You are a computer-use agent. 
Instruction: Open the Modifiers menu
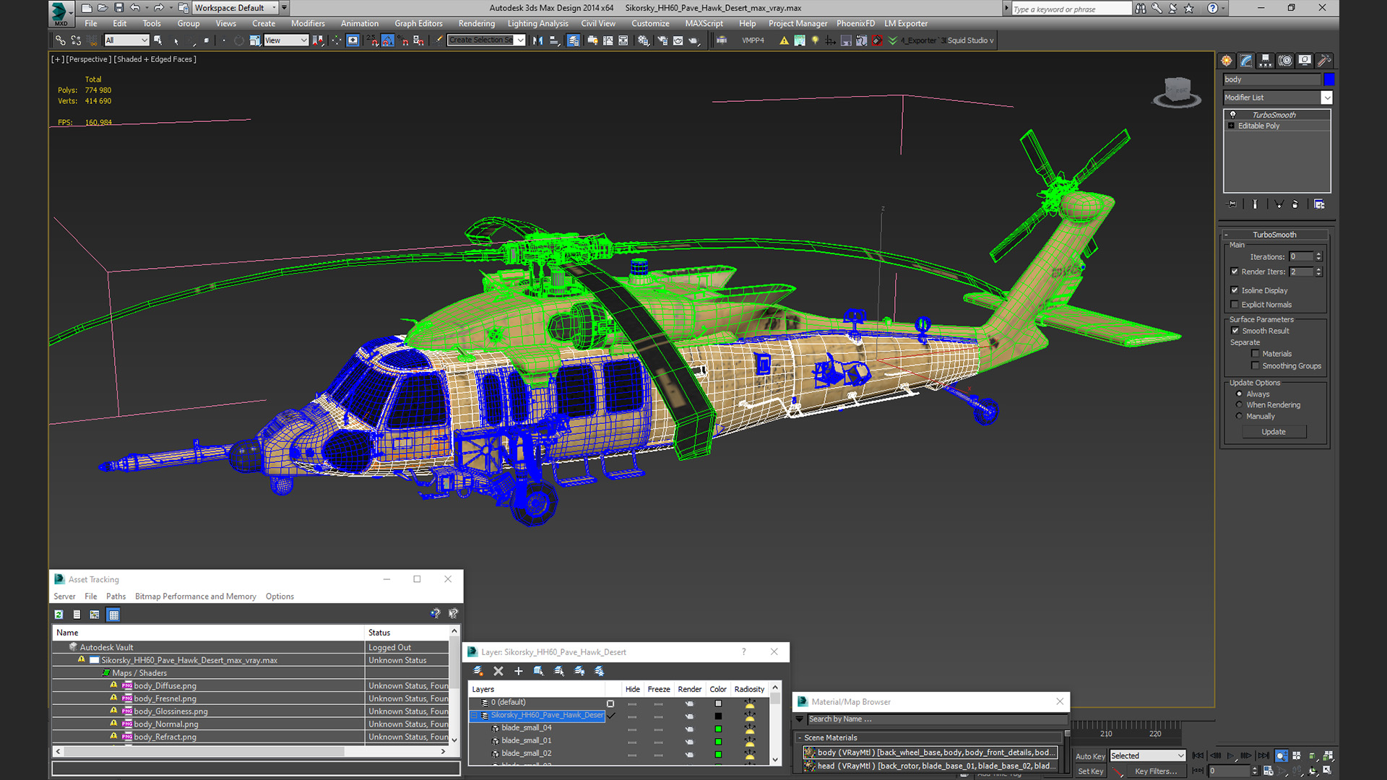308,24
